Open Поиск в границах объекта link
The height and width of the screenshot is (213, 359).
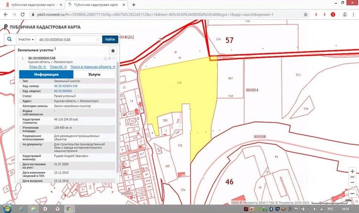point(93,67)
